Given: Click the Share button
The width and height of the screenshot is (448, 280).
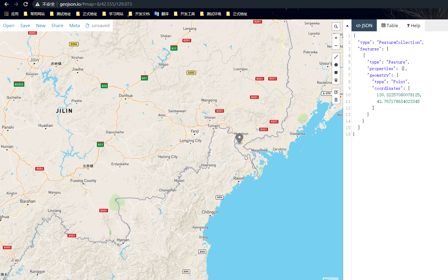Looking at the screenshot, I should (x=57, y=25).
